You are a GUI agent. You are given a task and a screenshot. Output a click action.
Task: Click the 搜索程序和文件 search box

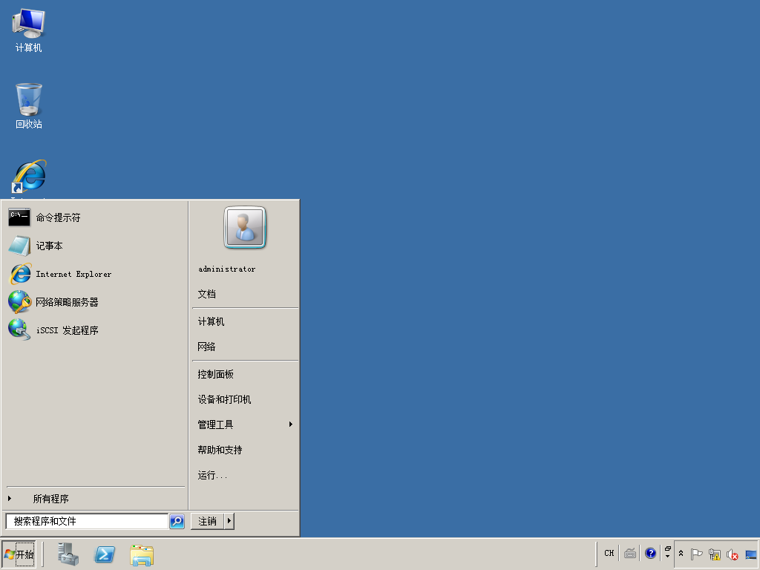coord(87,521)
